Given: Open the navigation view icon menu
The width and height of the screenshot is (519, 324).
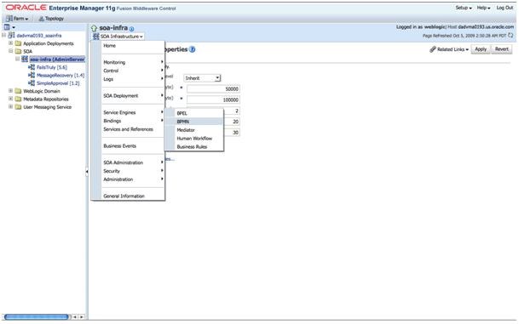Looking at the screenshot, I should coord(9,27).
